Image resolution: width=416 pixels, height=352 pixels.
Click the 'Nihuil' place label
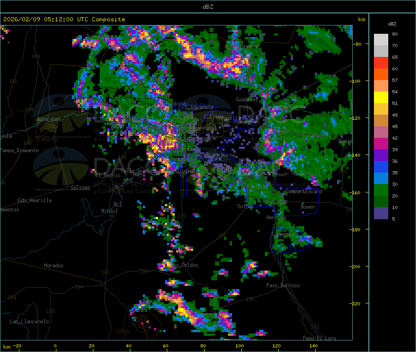(109, 211)
